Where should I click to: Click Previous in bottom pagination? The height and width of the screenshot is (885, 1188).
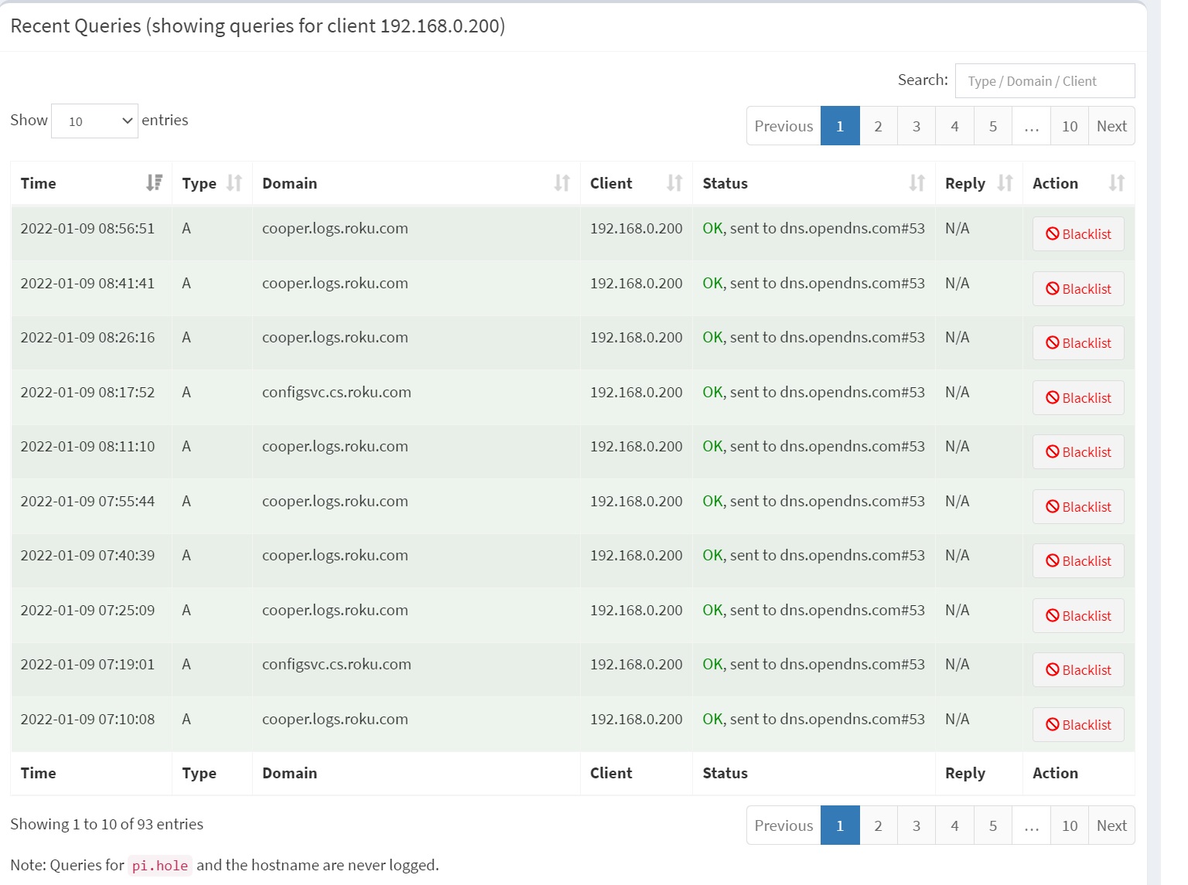coord(783,825)
